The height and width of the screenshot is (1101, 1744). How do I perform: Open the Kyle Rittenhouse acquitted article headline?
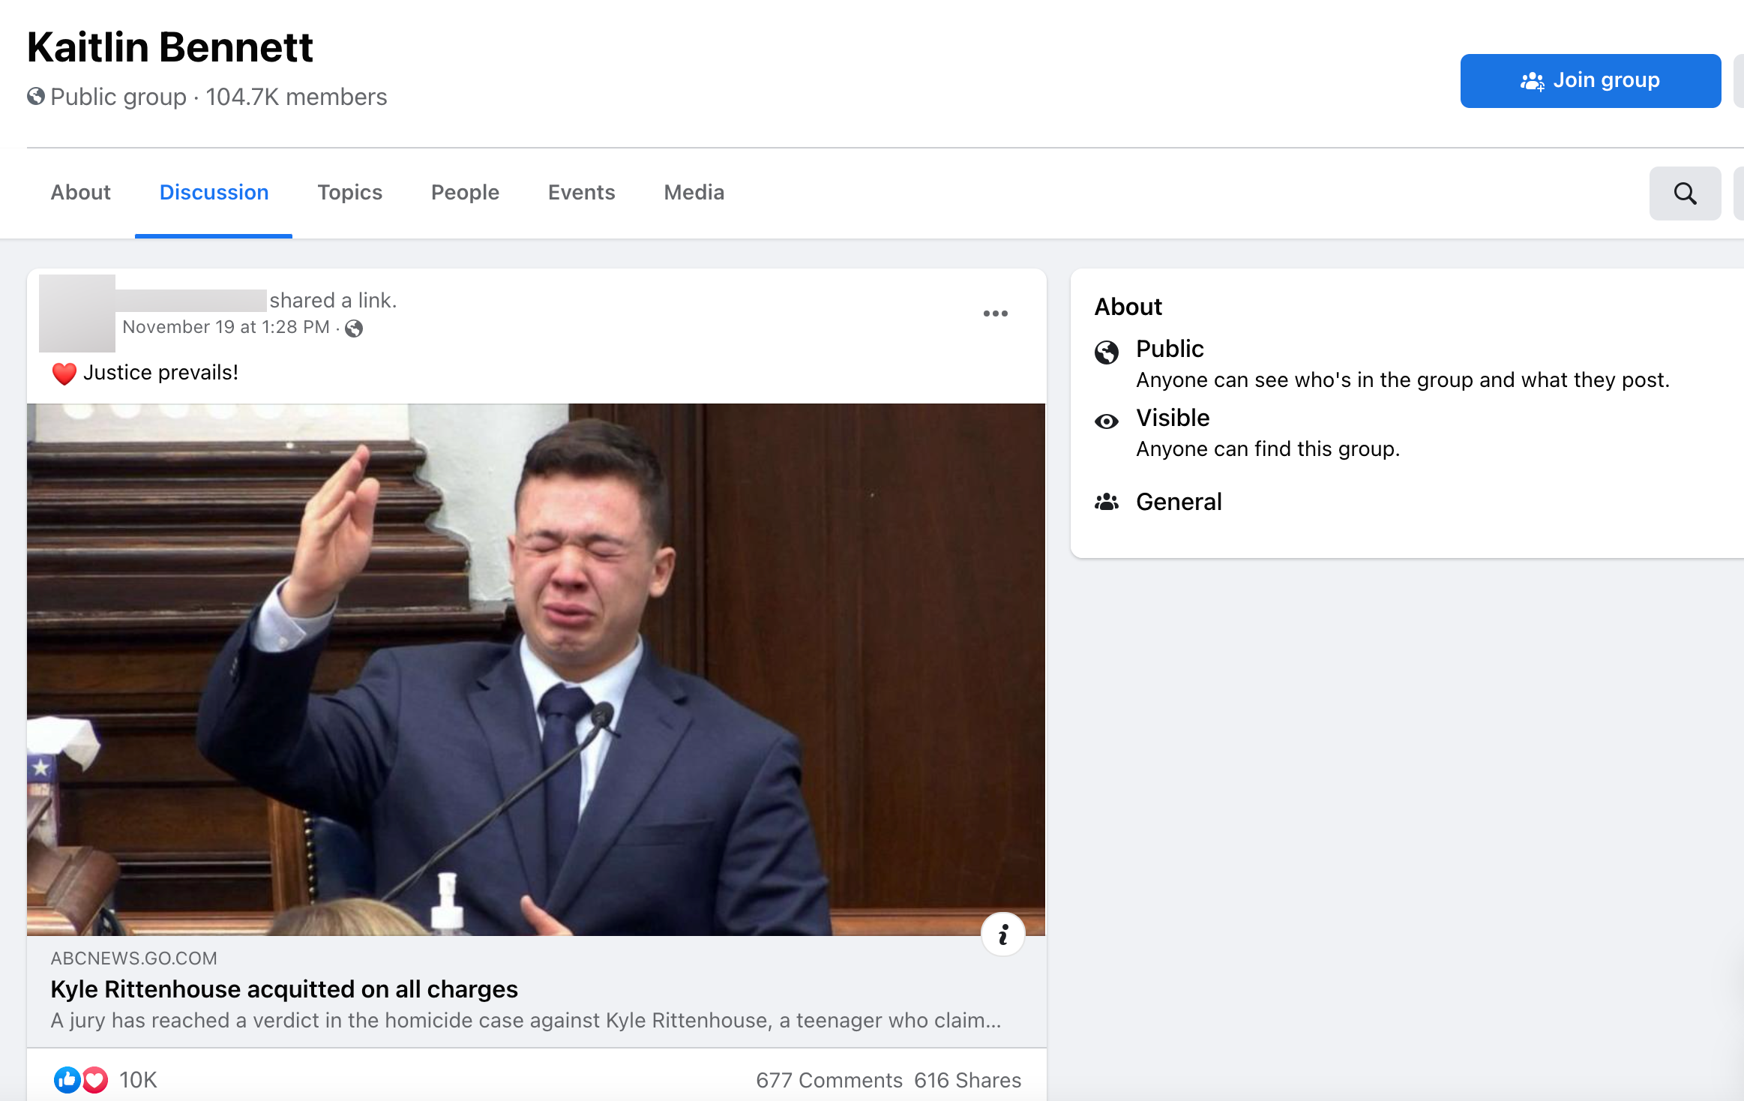click(283, 989)
